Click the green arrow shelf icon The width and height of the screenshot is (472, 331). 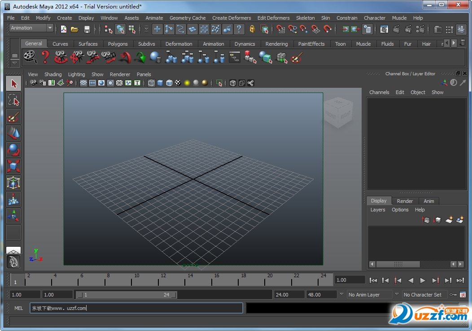point(140,57)
